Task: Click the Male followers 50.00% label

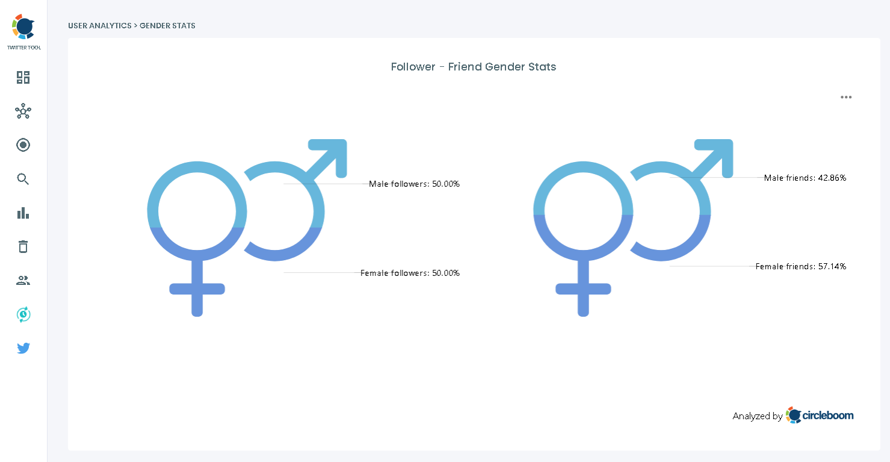Action: coord(414,184)
